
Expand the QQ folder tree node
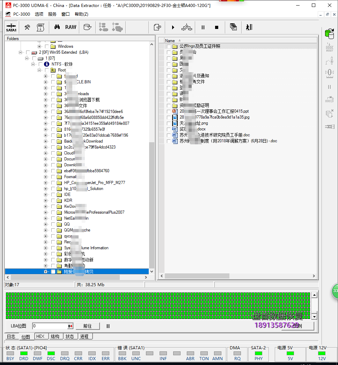(x=45, y=224)
